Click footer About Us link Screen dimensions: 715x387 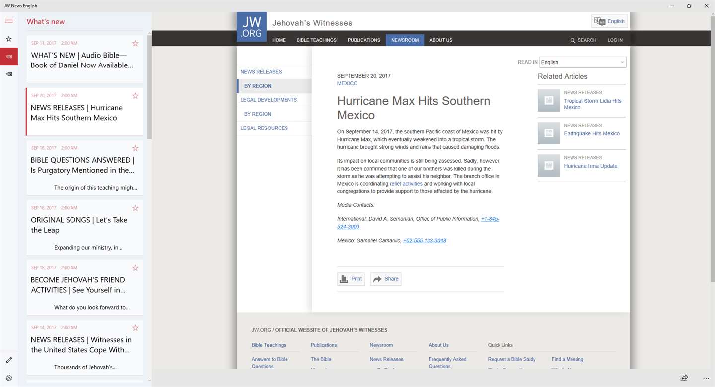point(439,345)
